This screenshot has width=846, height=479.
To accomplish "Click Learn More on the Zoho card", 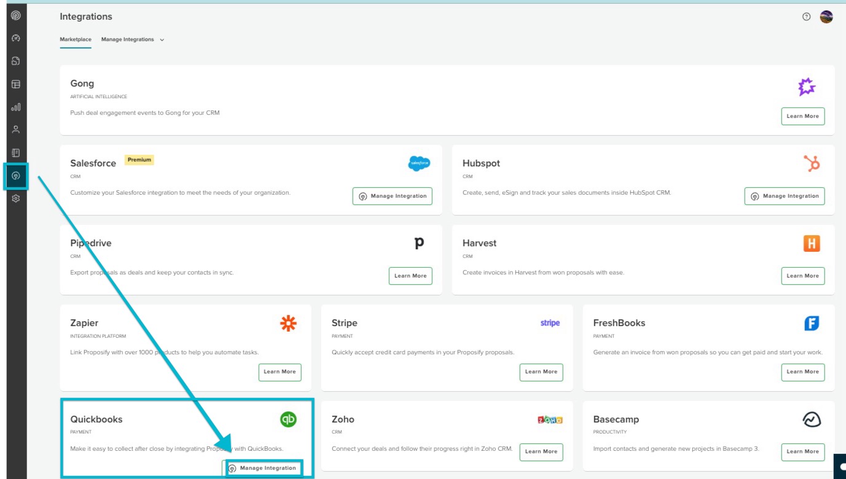I will (x=541, y=451).
